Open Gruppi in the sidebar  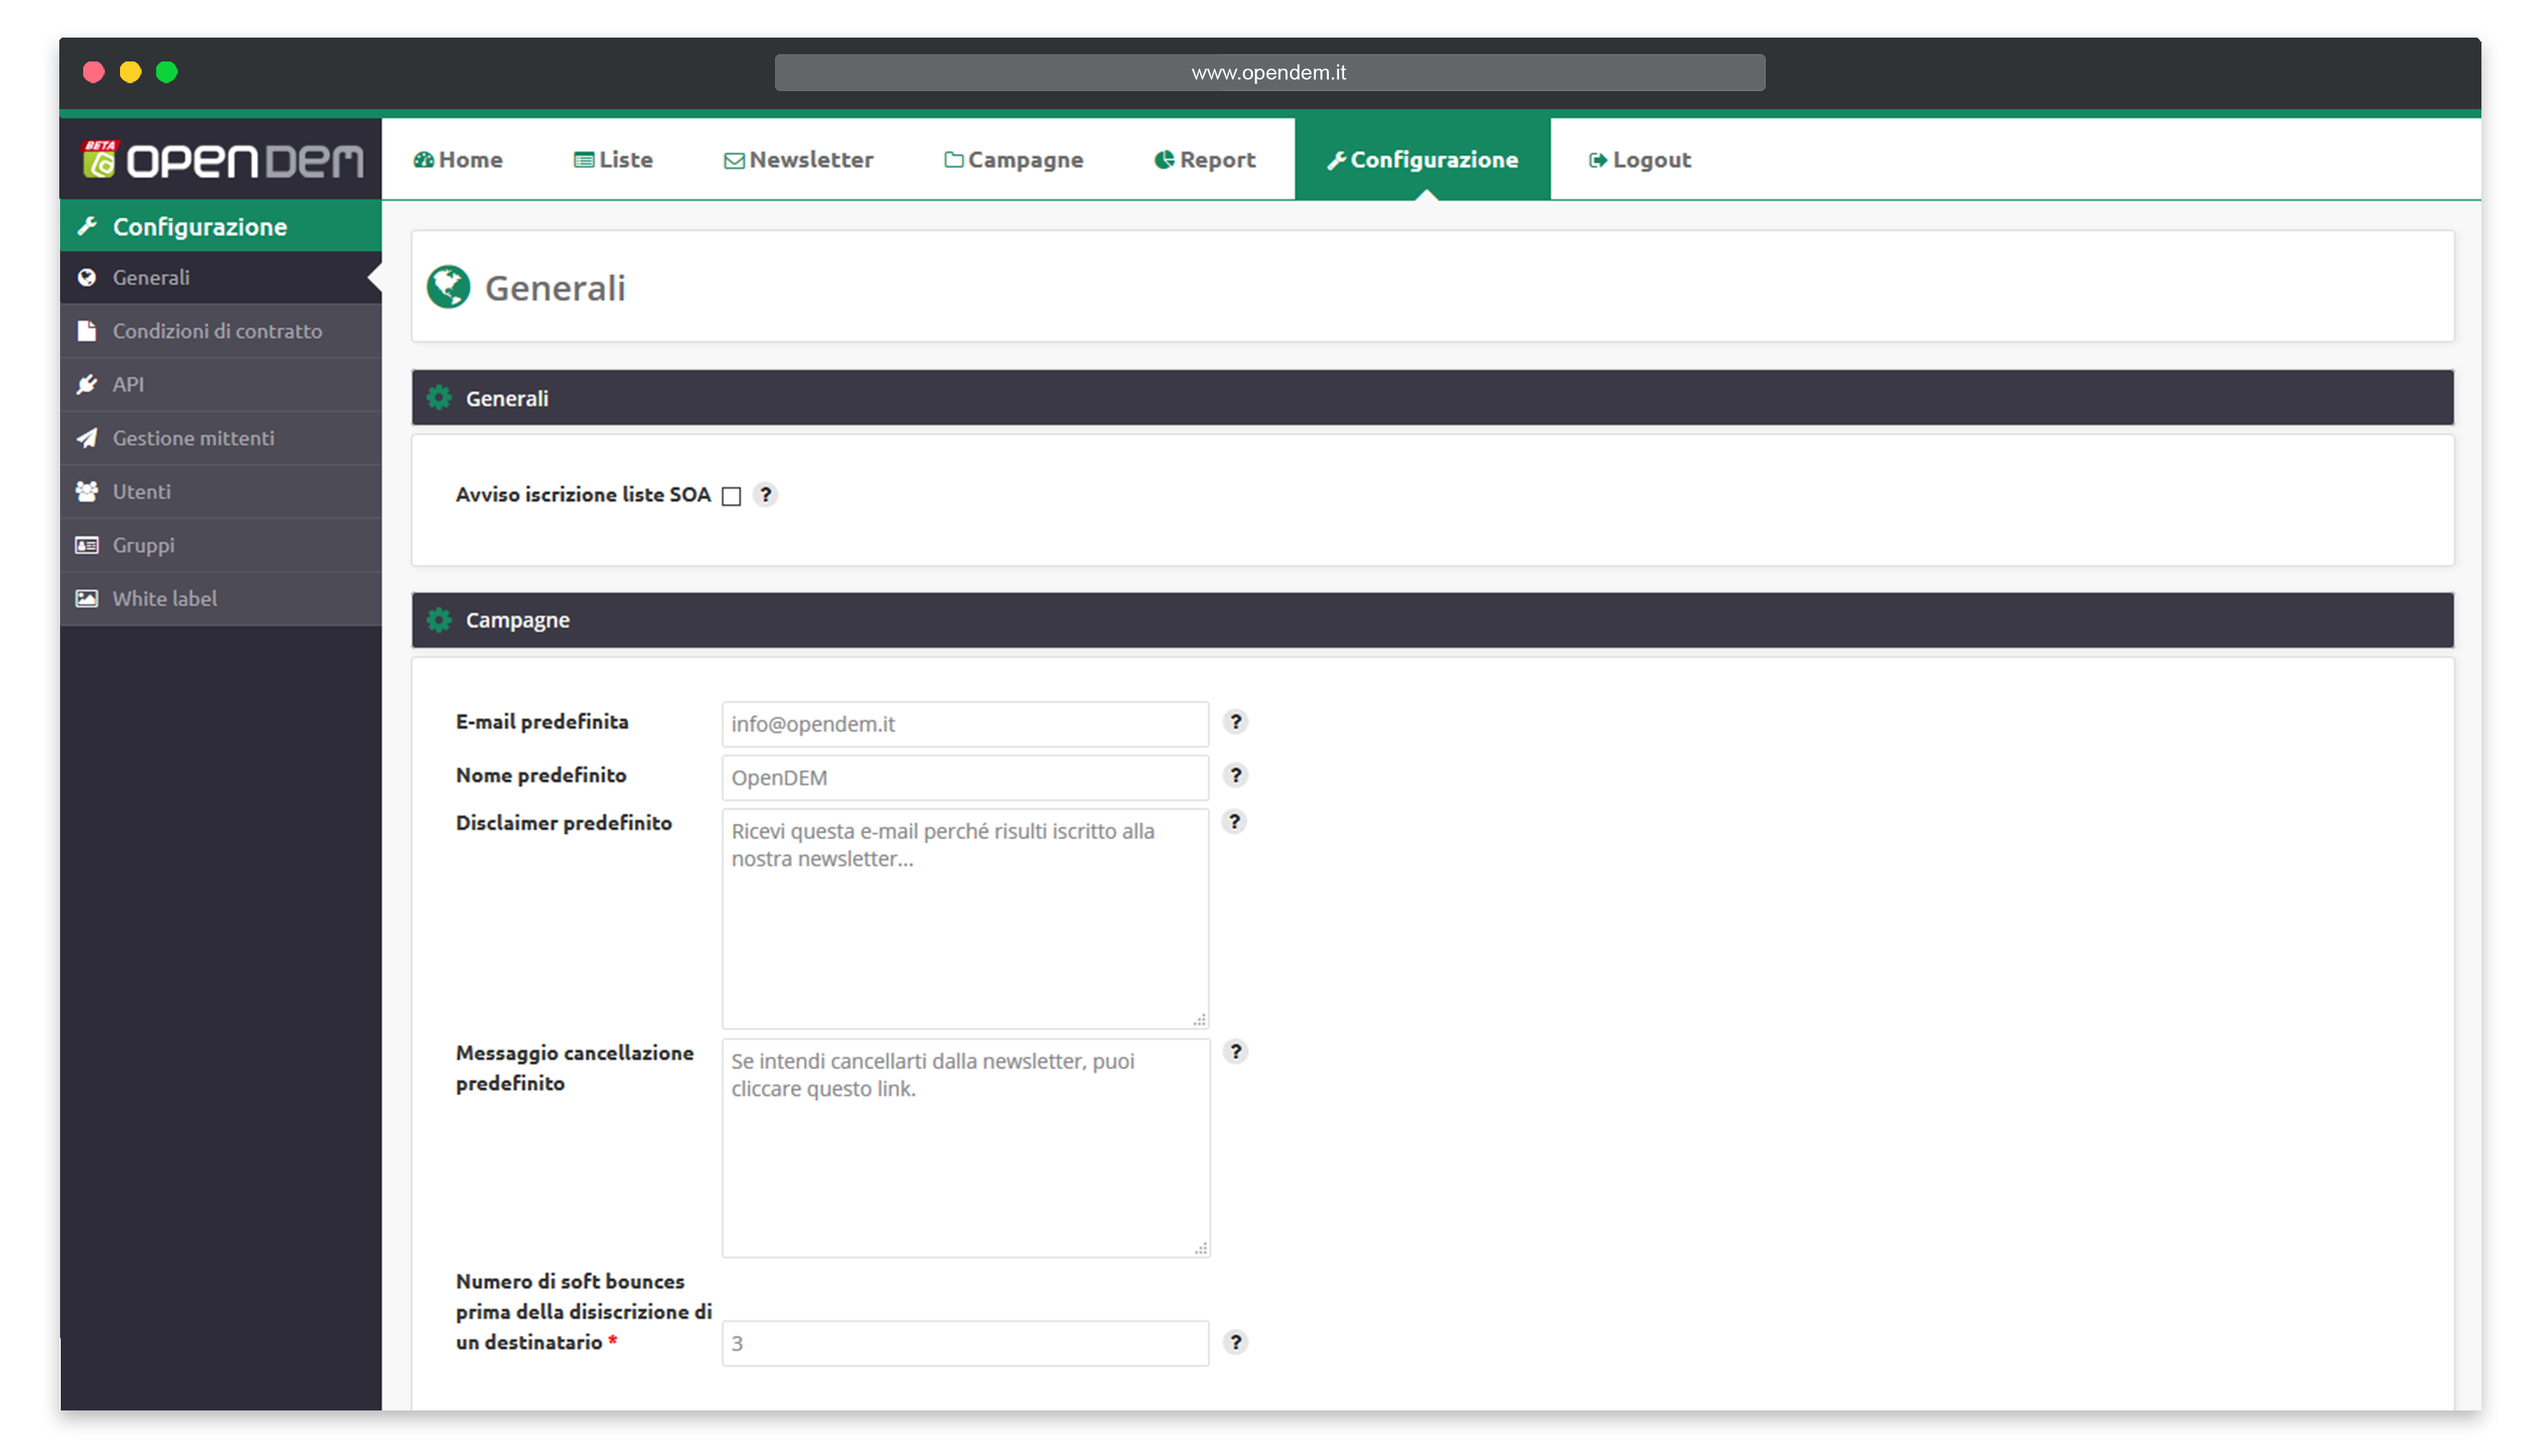[221, 545]
